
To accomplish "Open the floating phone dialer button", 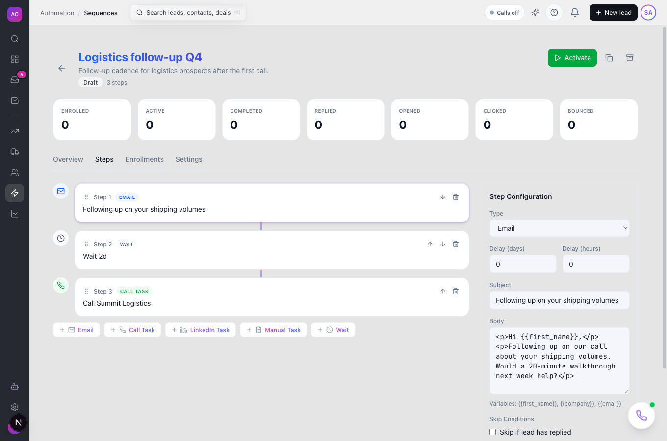I will tap(641, 416).
